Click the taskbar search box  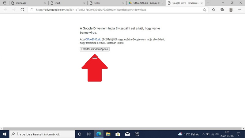42,134
